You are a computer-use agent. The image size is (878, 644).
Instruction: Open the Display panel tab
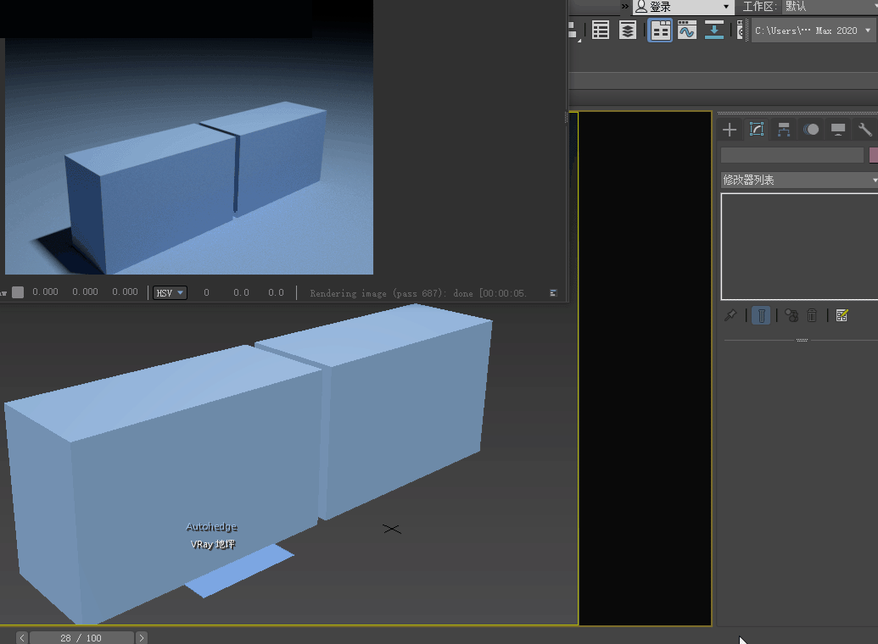click(x=838, y=130)
